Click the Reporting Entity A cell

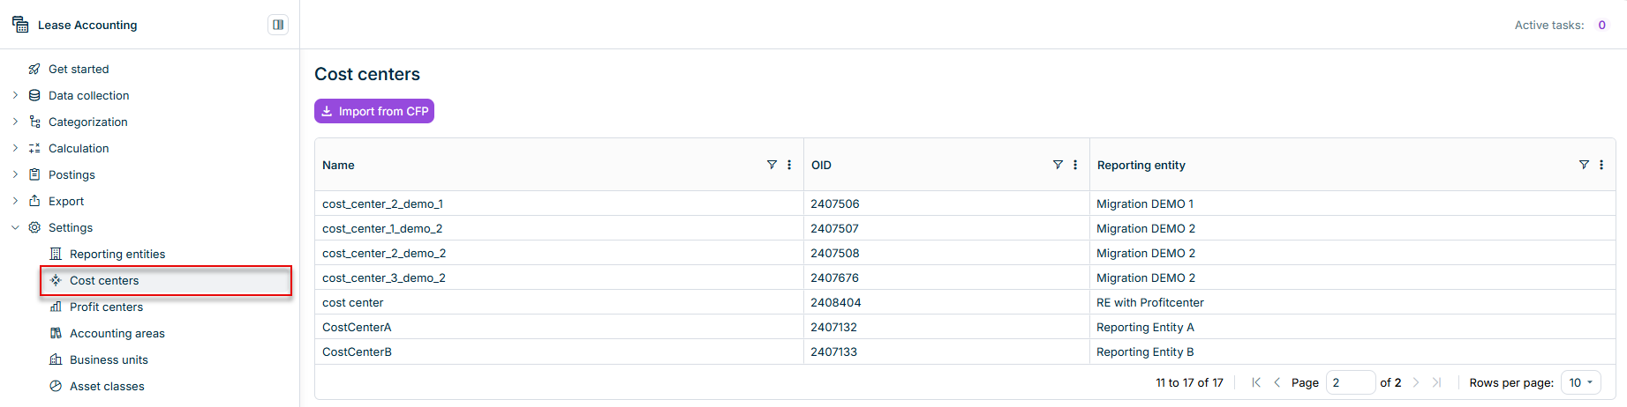(x=1145, y=327)
